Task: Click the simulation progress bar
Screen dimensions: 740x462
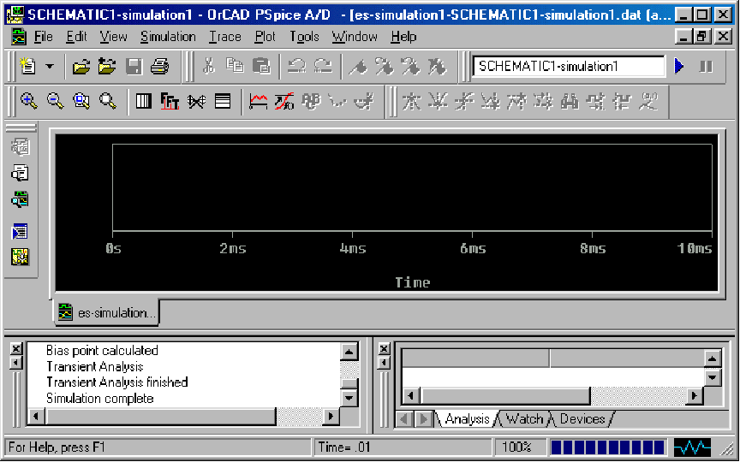Action: coord(608,447)
